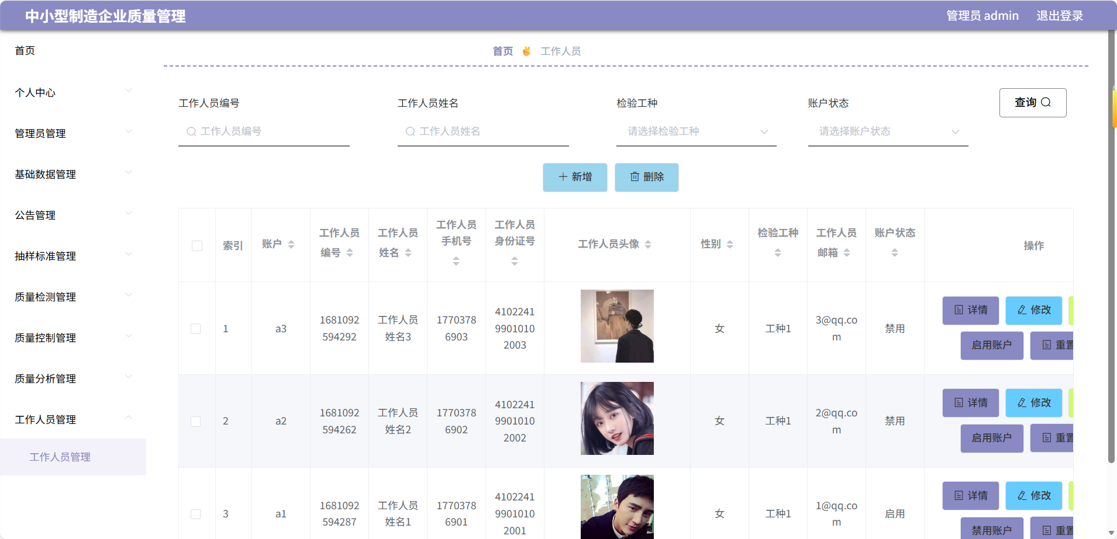Sort by 工作人员头像 column arrows
This screenshot has width=1117, height=539.
point(648,244)
